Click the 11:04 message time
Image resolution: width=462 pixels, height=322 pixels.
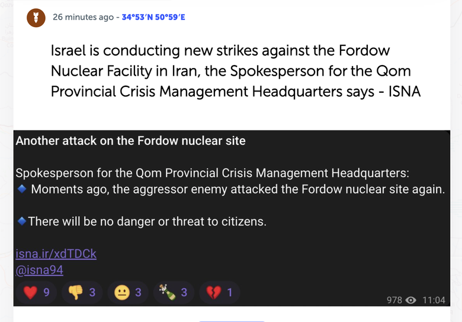point(434,300)
